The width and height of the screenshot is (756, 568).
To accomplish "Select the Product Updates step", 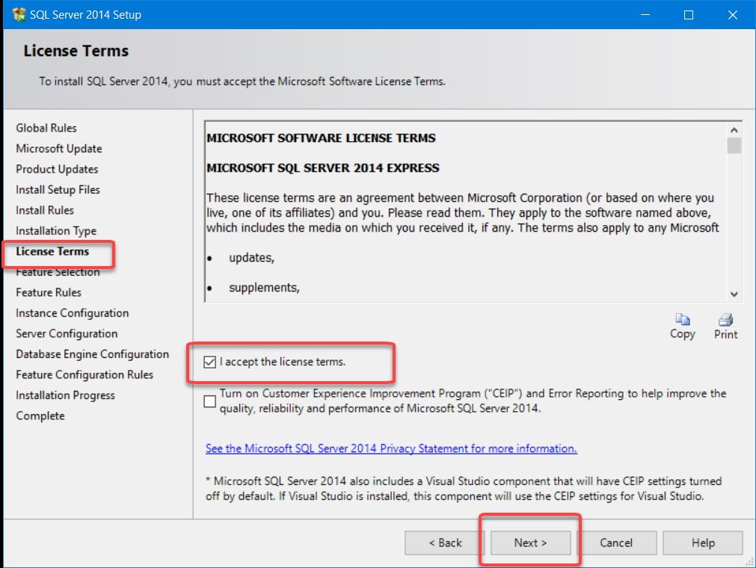I will 57,170.
